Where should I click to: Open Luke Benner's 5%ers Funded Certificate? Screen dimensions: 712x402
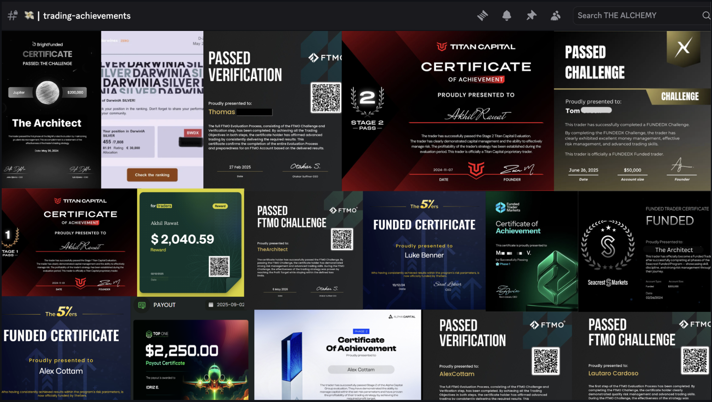point(424,250)
